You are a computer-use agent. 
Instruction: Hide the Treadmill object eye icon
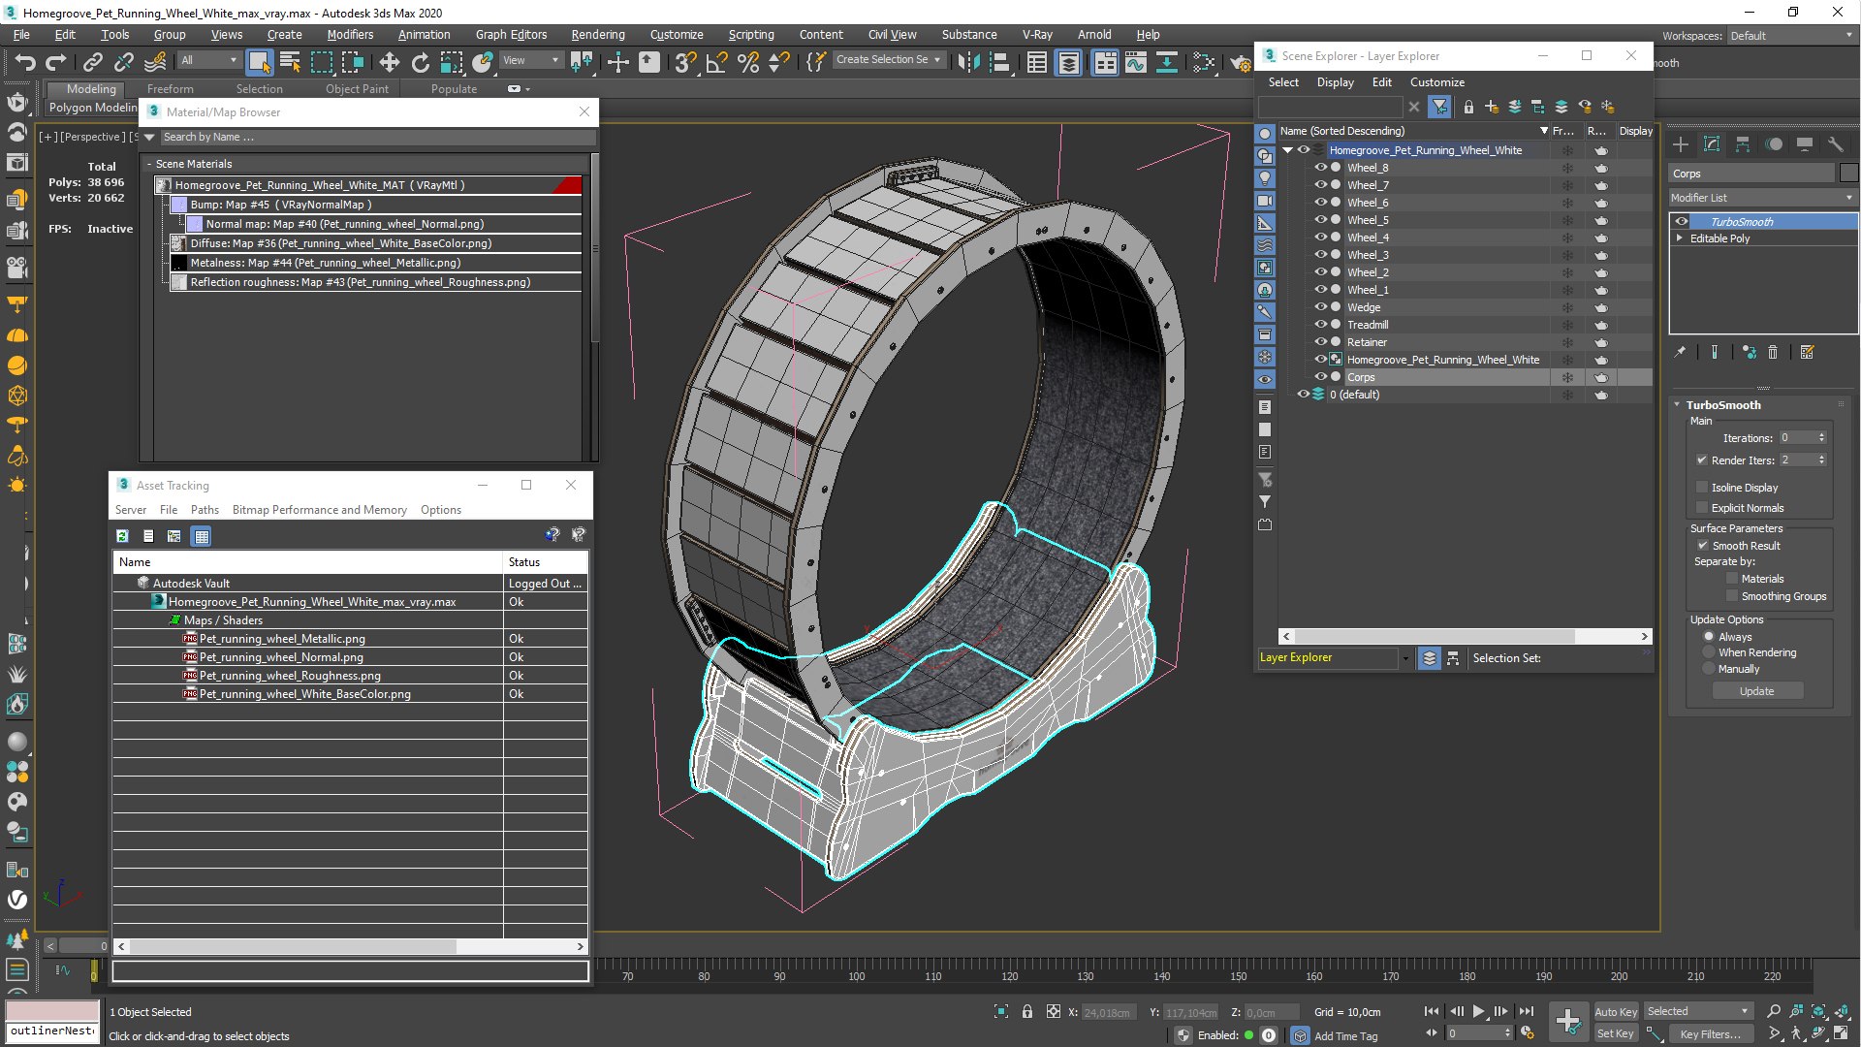[x=1320, y=325]
